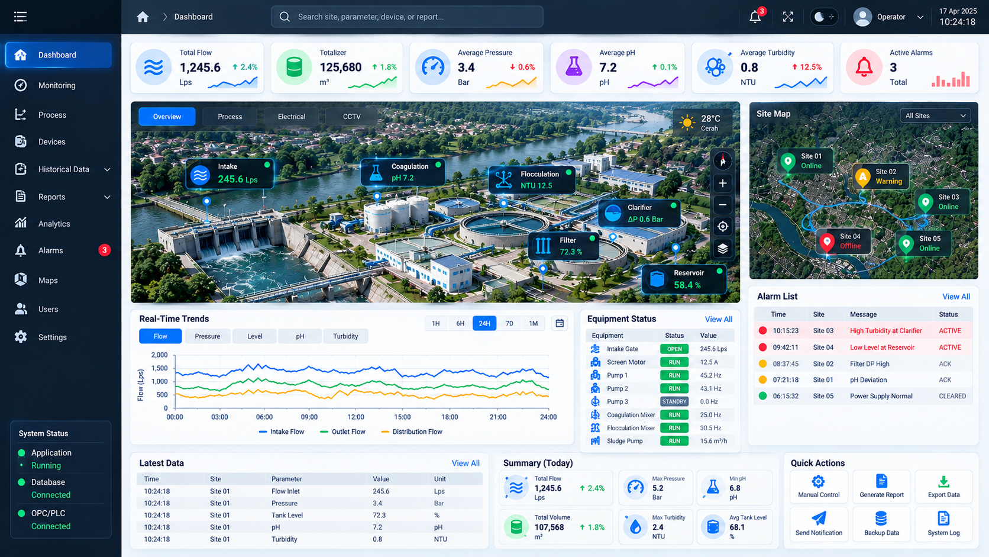Click the search input field
Viewport: 989px width, 557px height.
[407, 17]
